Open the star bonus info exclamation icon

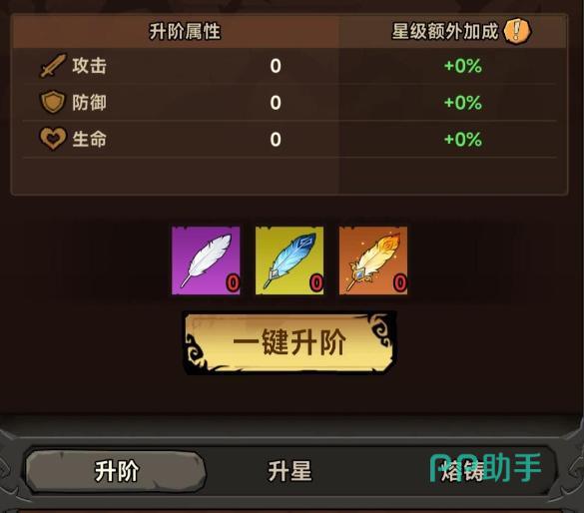[517, 31]
